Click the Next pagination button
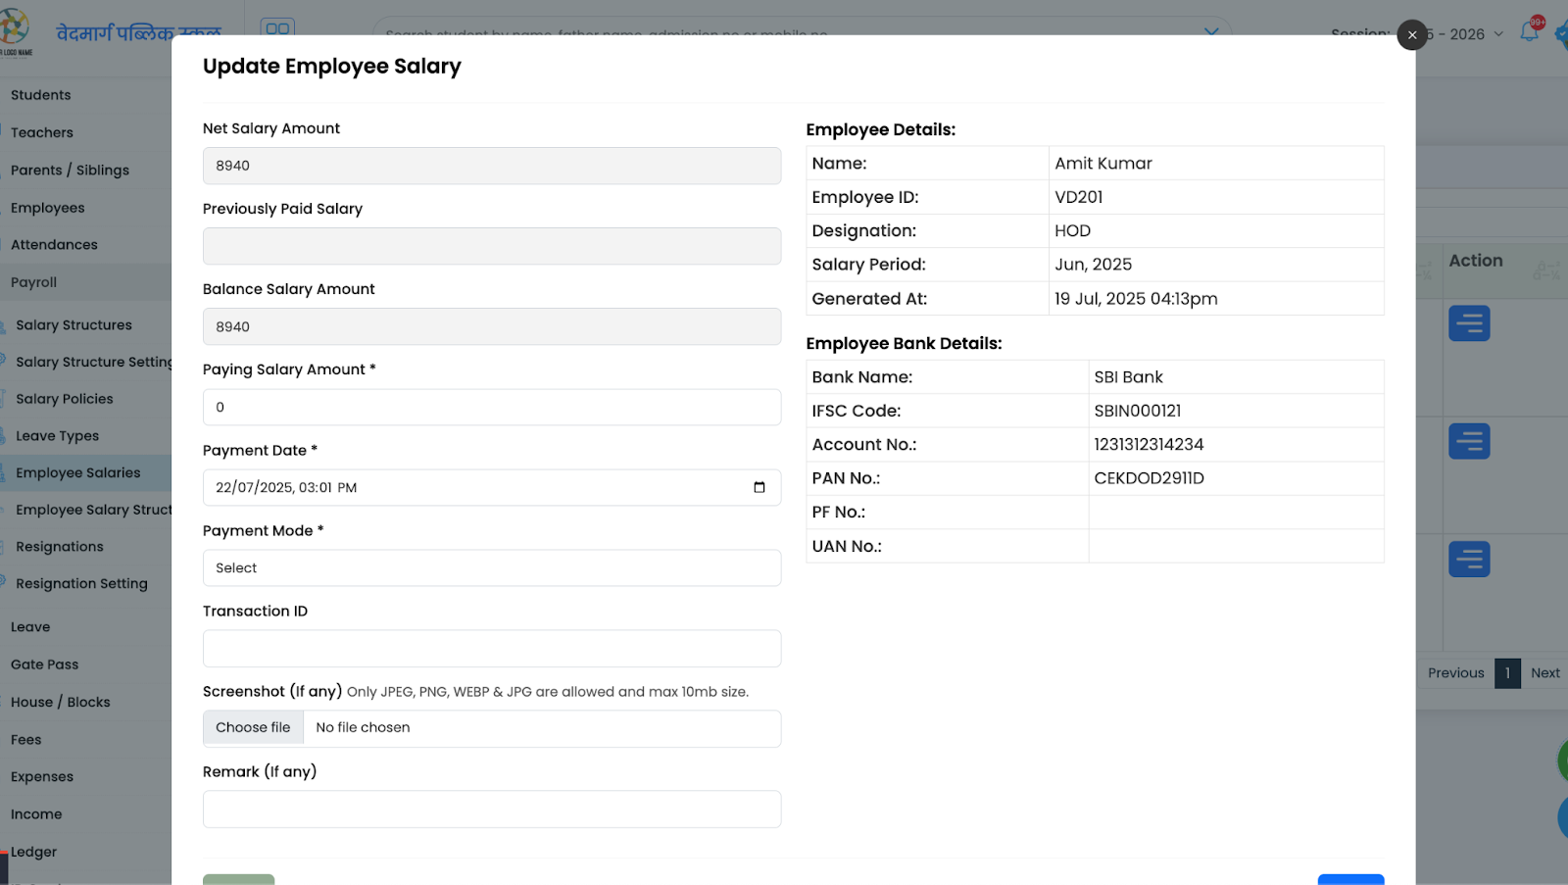The height and width of the screenshot is (885, 1568). pyautogui.click(x=1543, y=672)
